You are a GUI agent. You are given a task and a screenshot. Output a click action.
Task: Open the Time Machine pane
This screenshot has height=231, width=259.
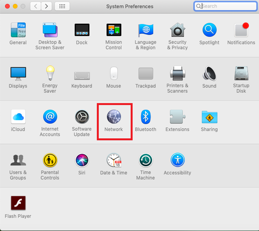pyautogui.click(x=146, y=161)
